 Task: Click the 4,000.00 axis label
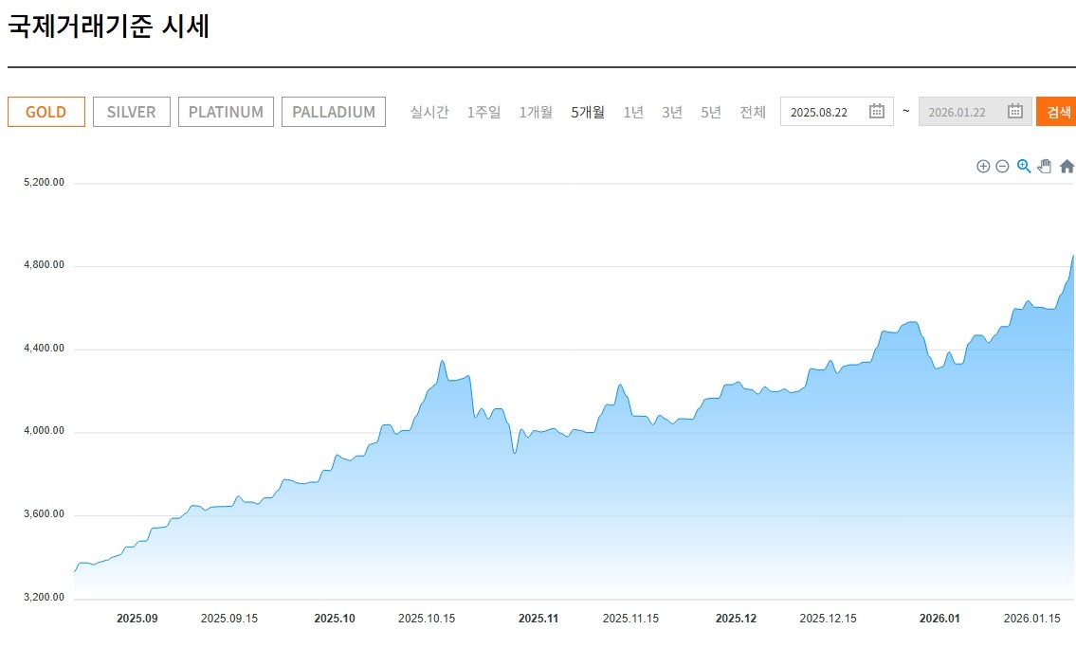pyautogui.click(x=44, y=430)
